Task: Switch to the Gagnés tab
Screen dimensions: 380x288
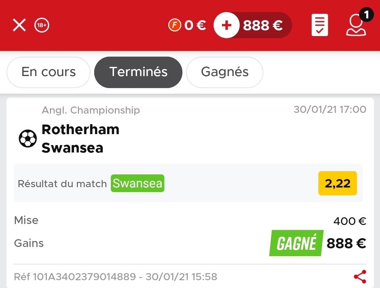Action: click(x=225, y=72)
